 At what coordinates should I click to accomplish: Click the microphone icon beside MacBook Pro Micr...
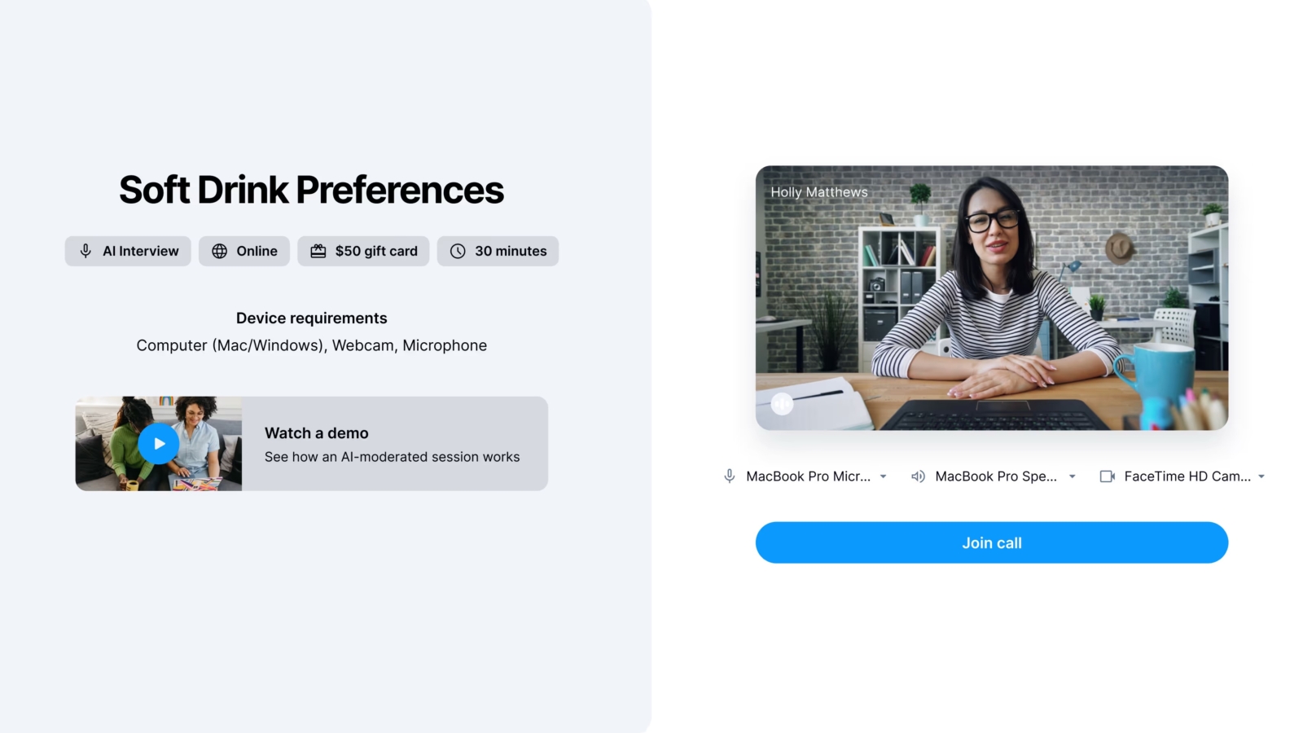[730, 476]
